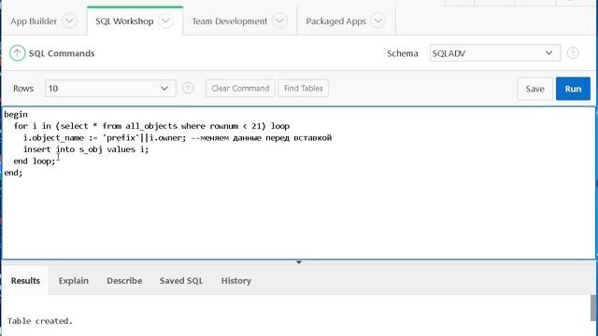Open the History tab
Screen dimensions: 598x336
coord(236,281)
